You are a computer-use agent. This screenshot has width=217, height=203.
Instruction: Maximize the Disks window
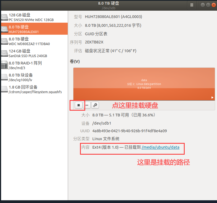pyautogui.click(x=208, y=5)
